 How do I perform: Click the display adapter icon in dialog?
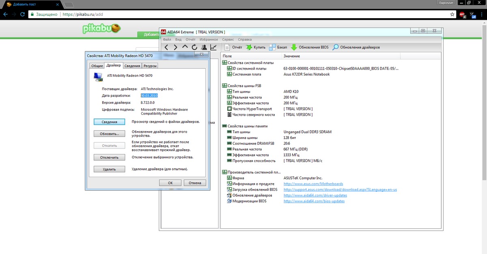(x=98, y=77)
